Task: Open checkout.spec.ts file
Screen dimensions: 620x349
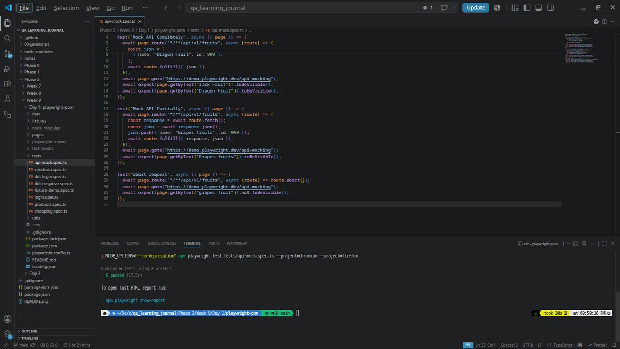Action: point(50,170)
